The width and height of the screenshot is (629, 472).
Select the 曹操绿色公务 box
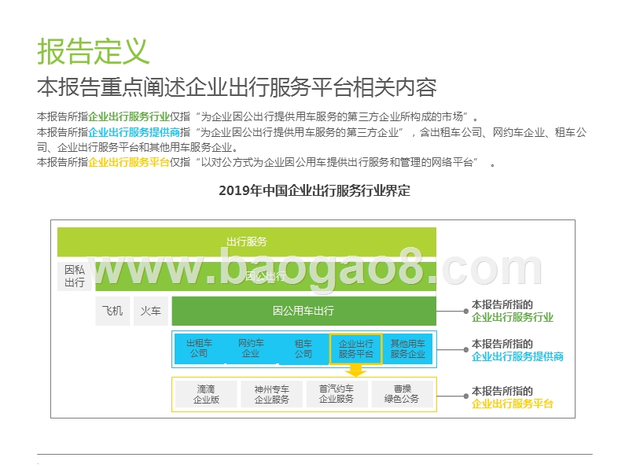point(402,394)
